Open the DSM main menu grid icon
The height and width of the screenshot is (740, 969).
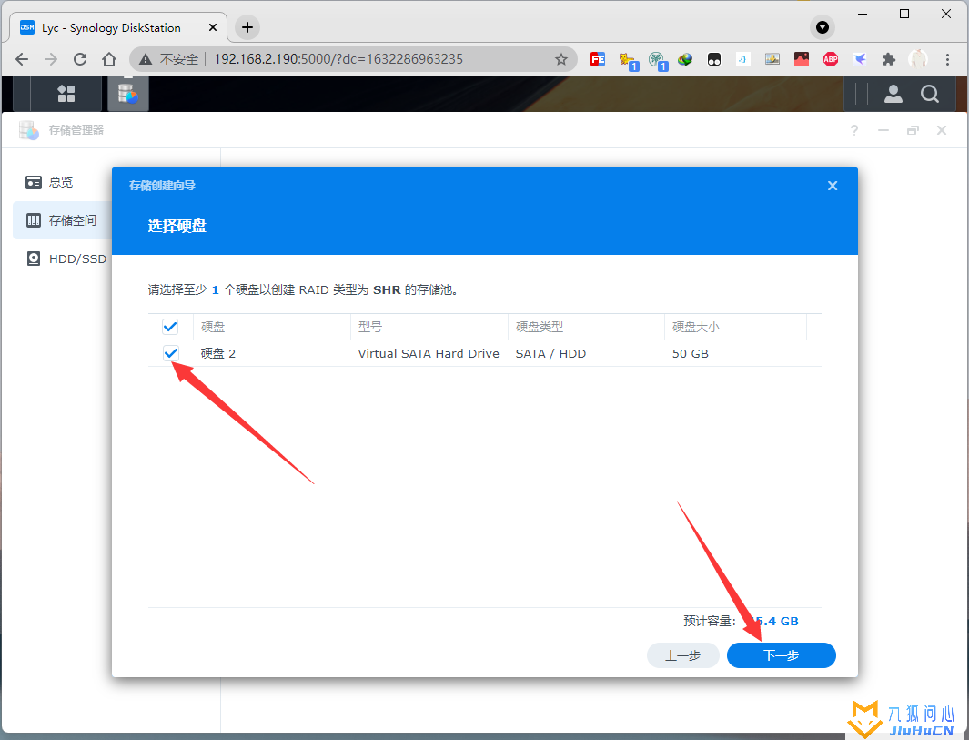[x=66, y=94]
